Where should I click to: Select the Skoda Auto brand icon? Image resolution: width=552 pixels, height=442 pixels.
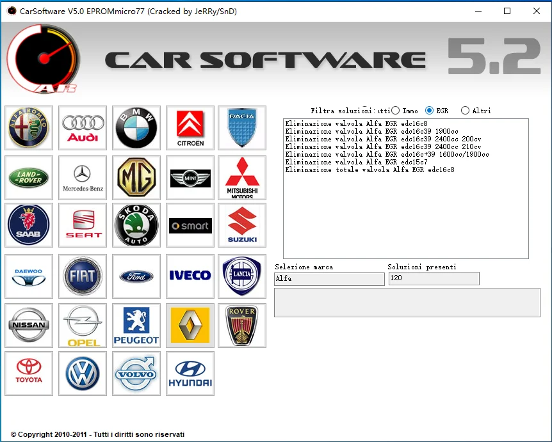pyautogui.click(x=136, y=225)
